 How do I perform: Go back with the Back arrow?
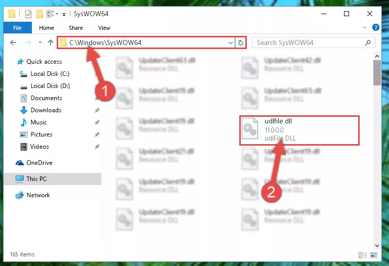tap(13, 42)
